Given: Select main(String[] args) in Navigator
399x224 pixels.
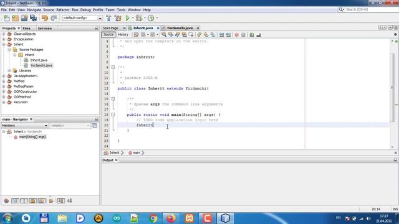Looking at the screenshot, I should (x=32, y=137).
